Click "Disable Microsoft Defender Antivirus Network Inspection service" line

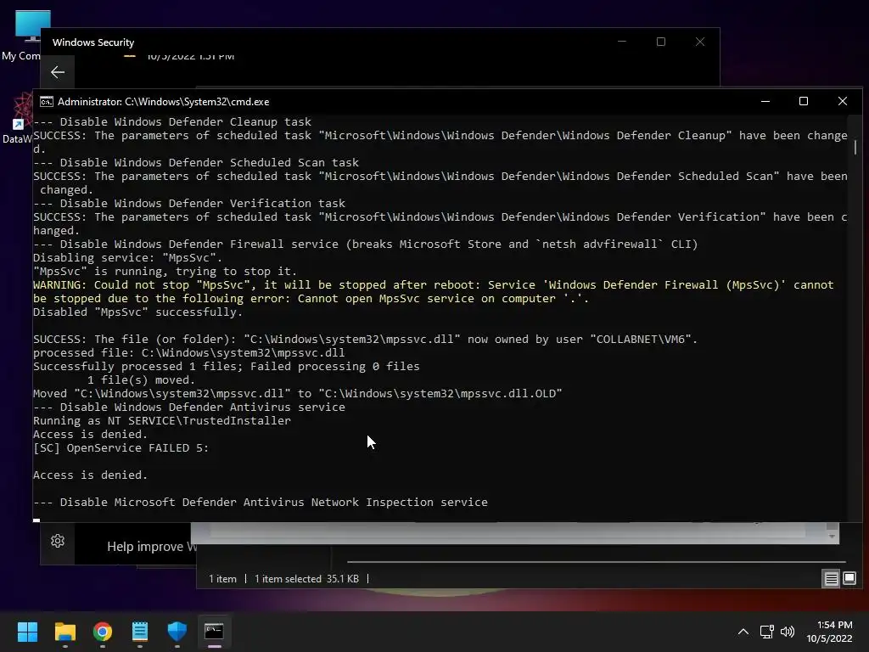click(x=261, y=503)
